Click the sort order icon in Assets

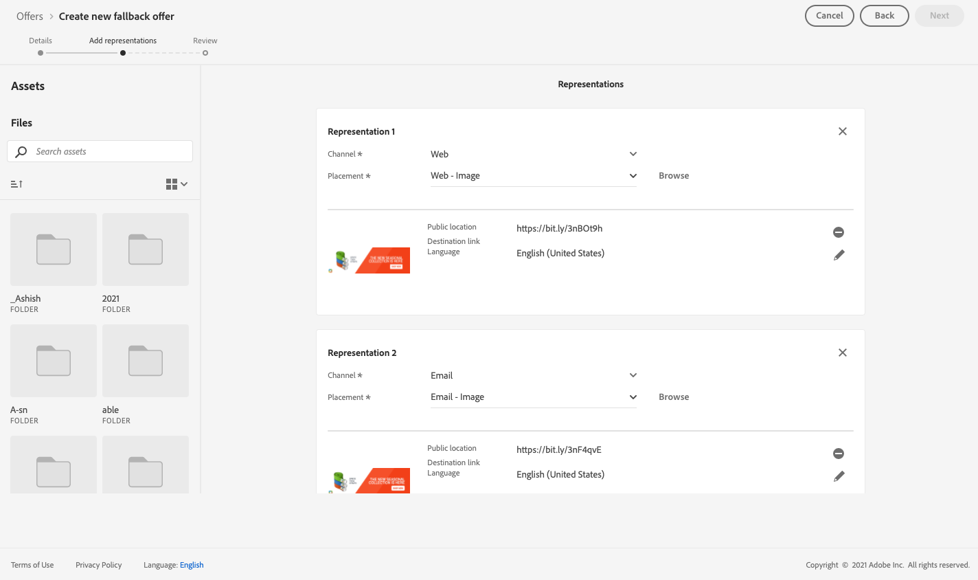pos(16,184)
